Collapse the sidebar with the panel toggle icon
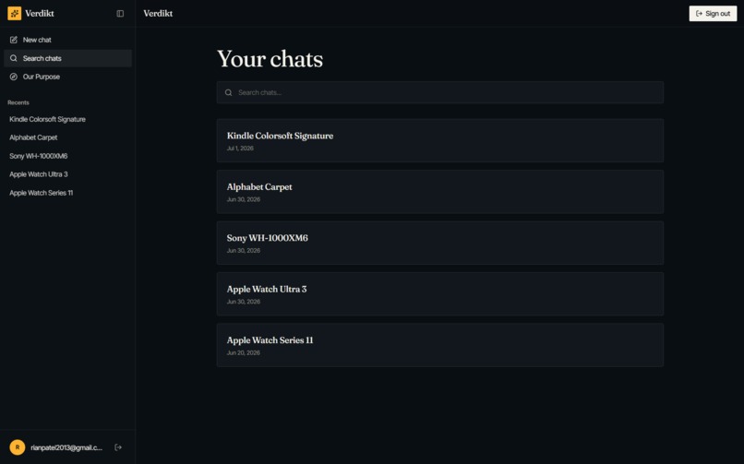Viewport: 744px width, 464px height. (120, 14)
